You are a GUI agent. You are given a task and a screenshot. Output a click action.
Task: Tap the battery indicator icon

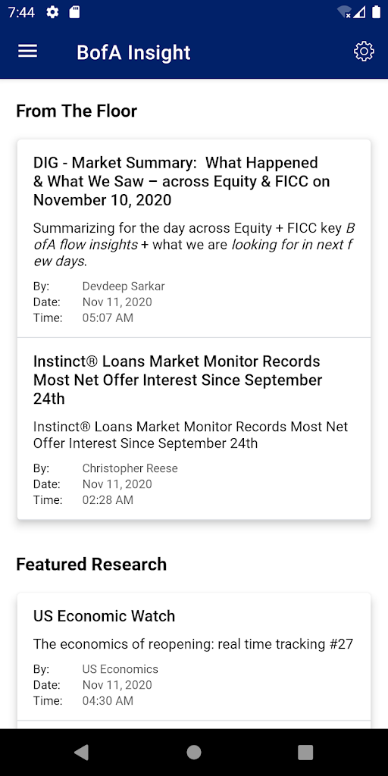376,12
